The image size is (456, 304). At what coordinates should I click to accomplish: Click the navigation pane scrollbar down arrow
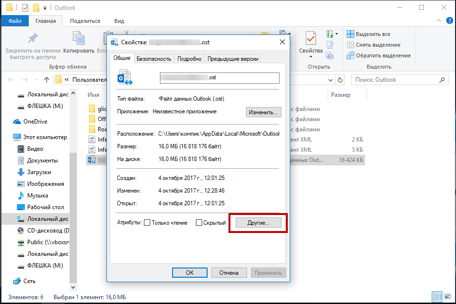click(x=73, y=287)
